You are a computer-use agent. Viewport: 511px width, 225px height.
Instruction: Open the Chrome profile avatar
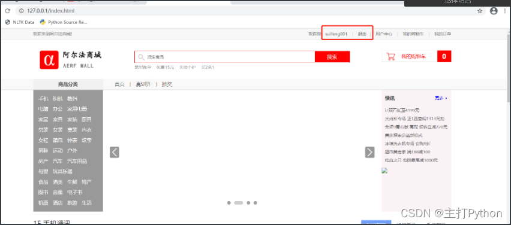point(494,11)
